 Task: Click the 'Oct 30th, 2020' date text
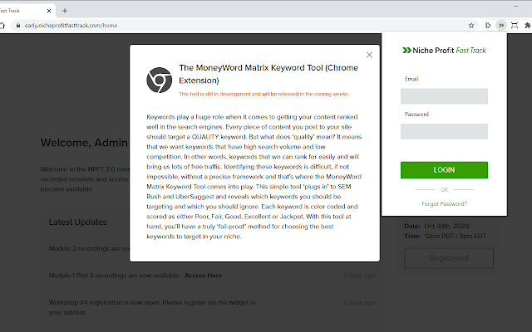446,226
